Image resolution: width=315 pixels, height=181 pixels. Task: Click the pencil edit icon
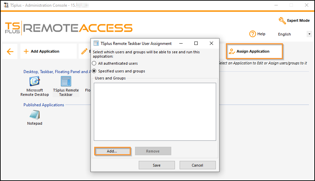[x=84, y=51]
